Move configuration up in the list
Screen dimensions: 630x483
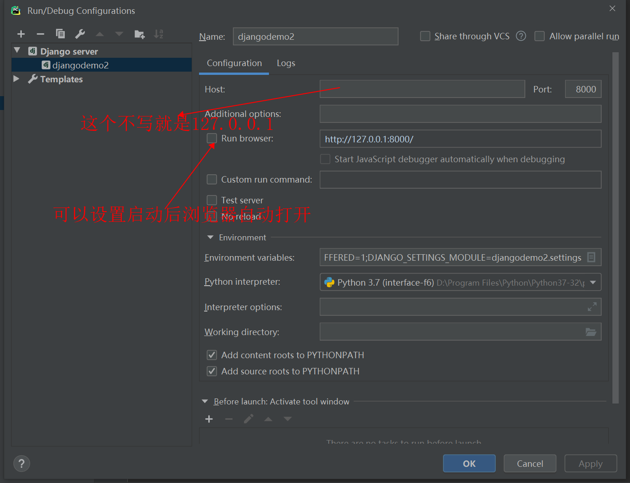pos(100,34)
